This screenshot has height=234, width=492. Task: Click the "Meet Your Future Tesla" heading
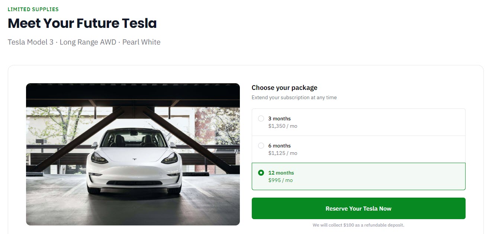tap(82, 23)
